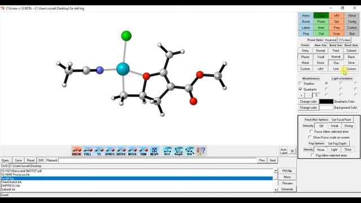Enable Fog follow selected atom
Image resolution: width=361 pixels, height=203 pixels.
click(x=312, y=156)
